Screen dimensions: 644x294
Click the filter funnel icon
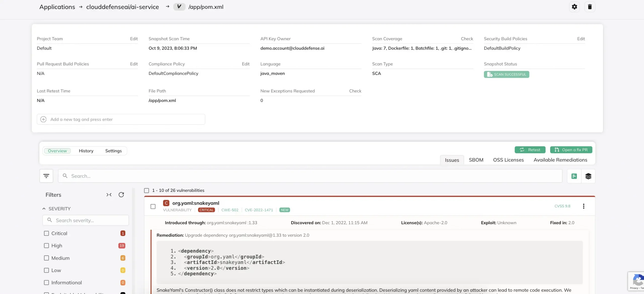[x=46, y=176]
